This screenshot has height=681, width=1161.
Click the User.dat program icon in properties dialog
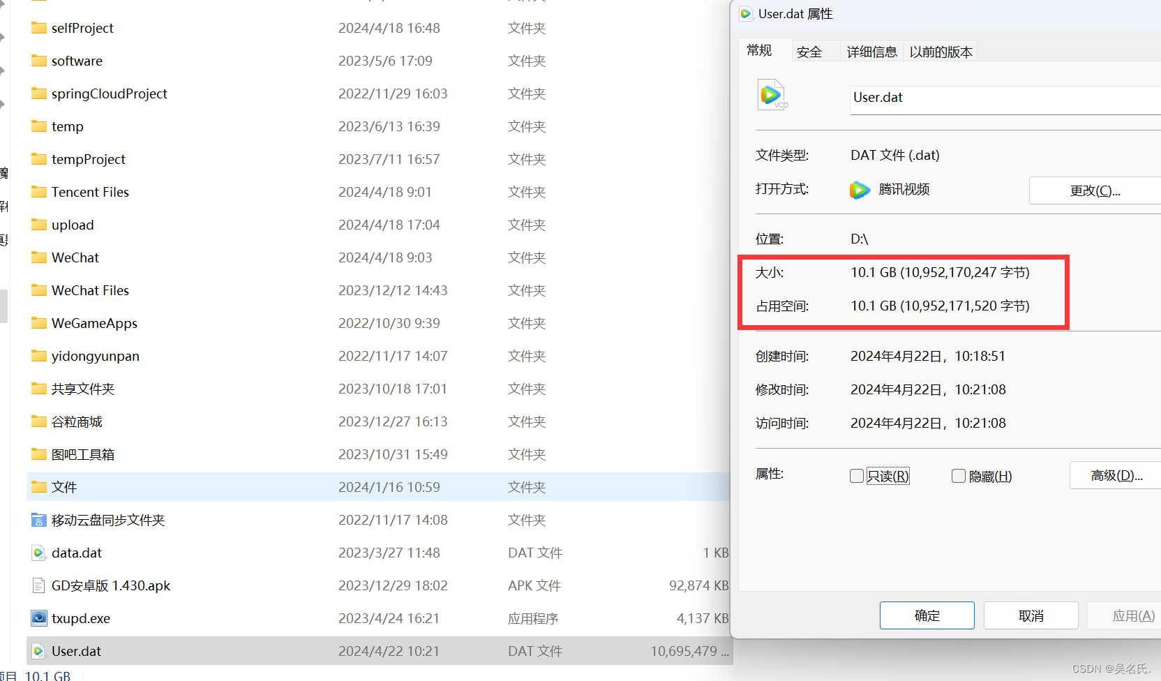pyautogui.click(x=772, y=94)
